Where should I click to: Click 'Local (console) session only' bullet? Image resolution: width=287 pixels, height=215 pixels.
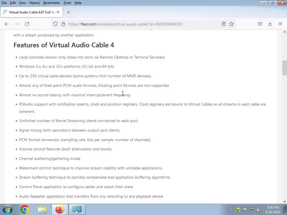click(x=92, y=57)
